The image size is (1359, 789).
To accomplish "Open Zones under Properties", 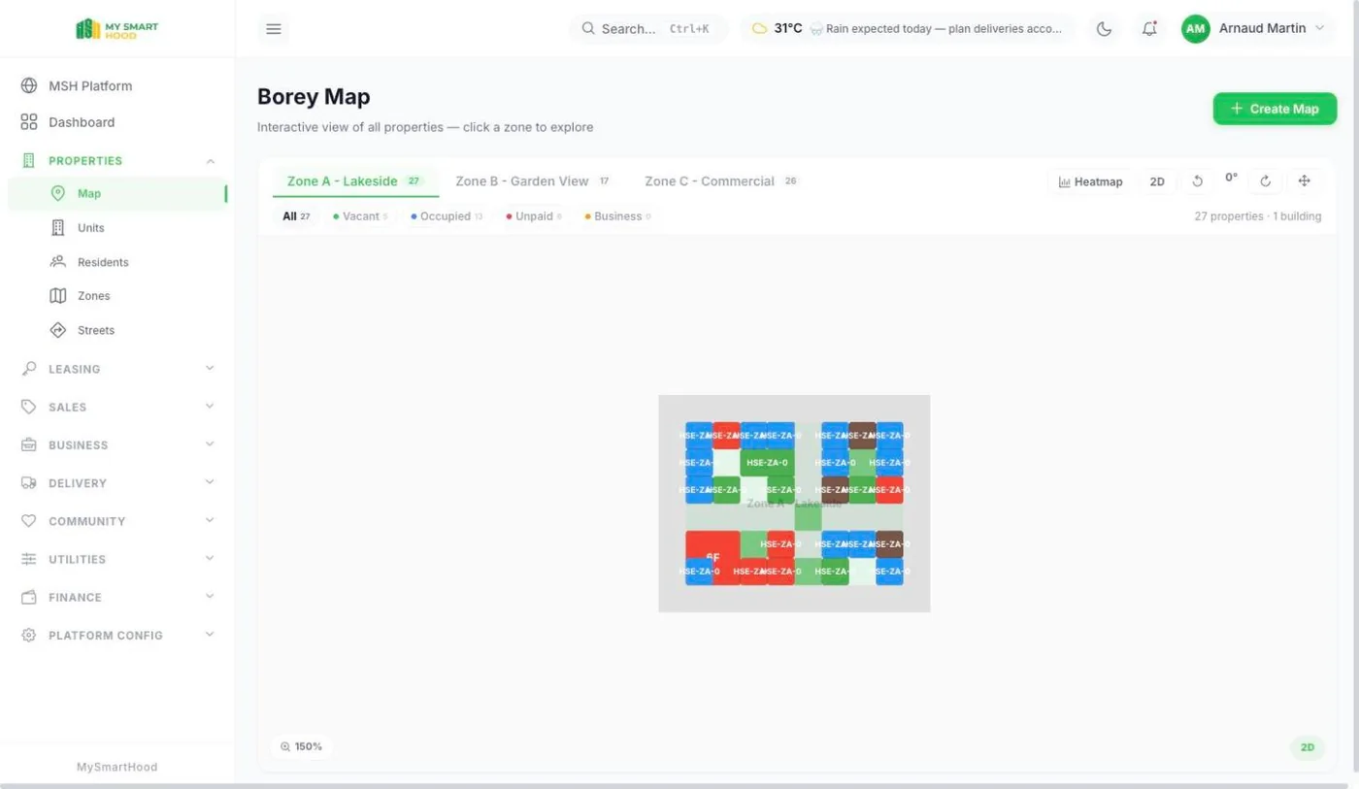I will 116,296.
